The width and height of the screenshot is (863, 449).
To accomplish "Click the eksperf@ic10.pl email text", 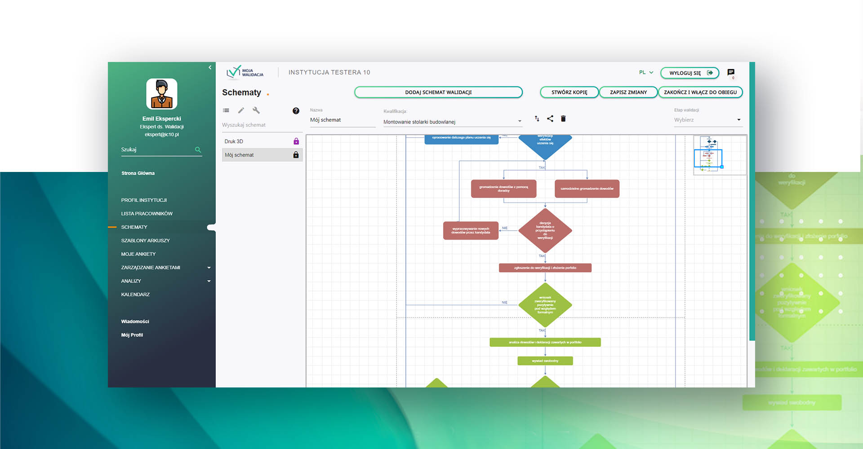I will pyautogui.click(x=162, y=135).
